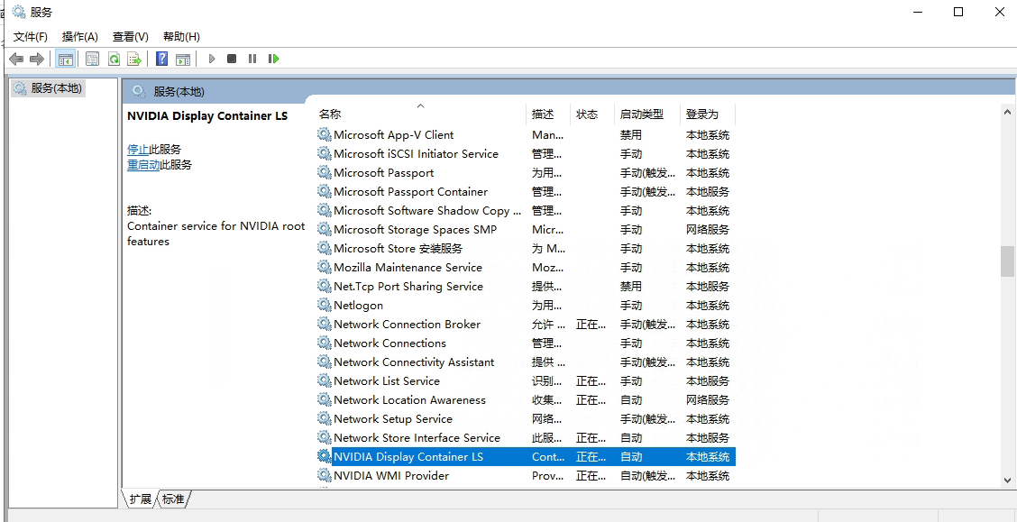Click the Forward arrow toolbar icon

(37, 59)
